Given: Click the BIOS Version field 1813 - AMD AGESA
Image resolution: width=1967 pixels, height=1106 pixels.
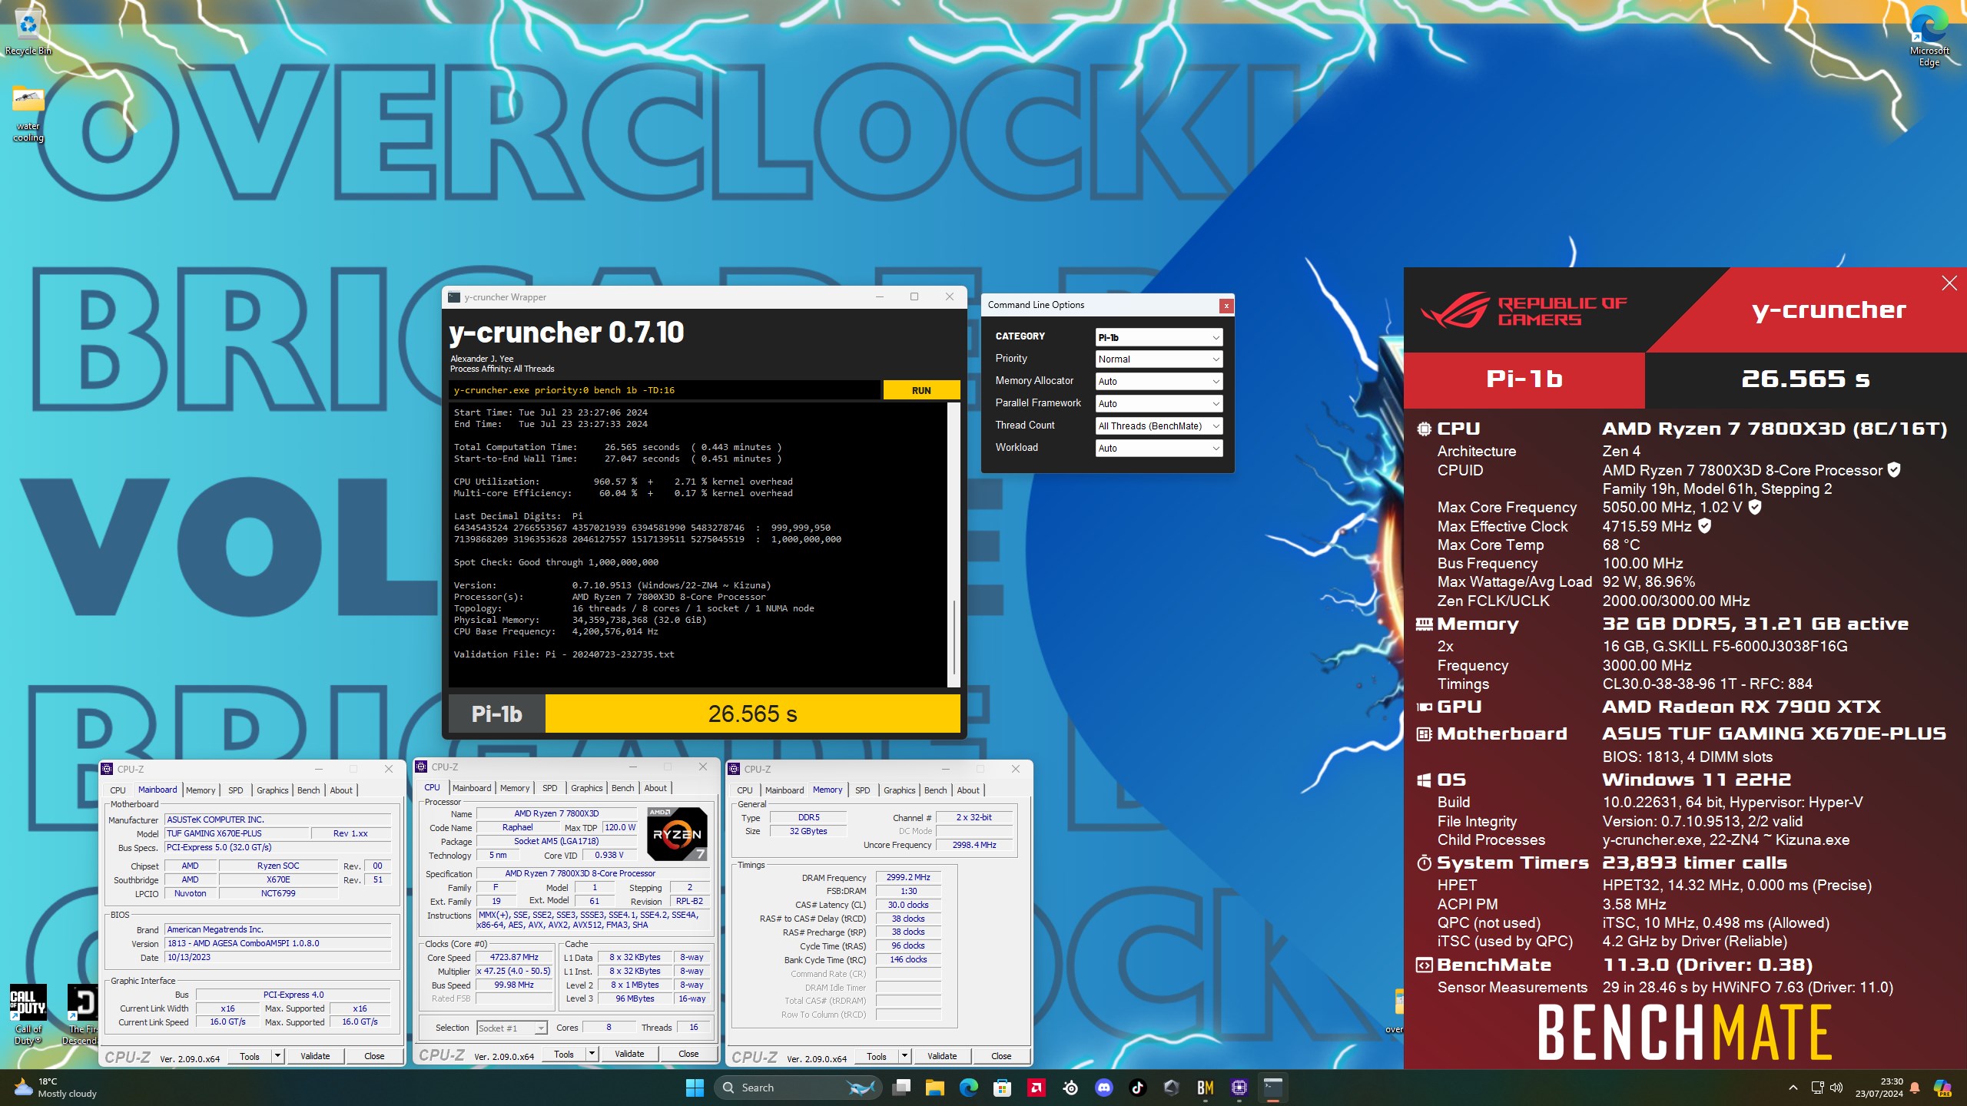Looking at the screenshot, I should tap(278, 943).
